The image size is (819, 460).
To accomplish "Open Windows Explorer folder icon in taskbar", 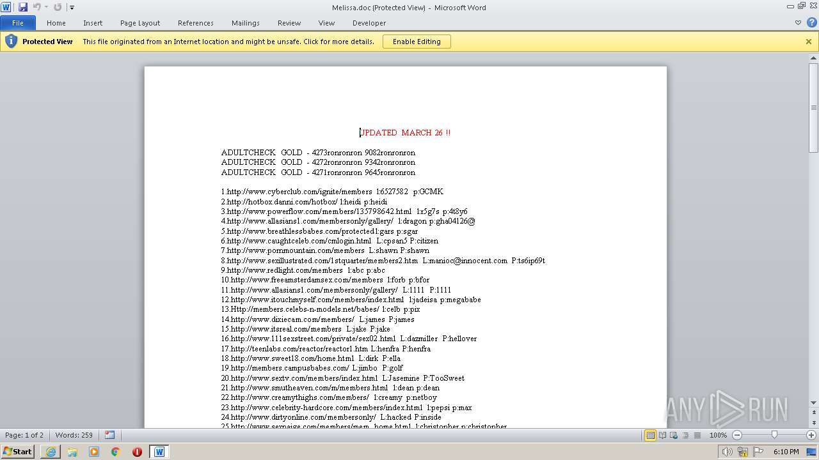I will point(72,452).
